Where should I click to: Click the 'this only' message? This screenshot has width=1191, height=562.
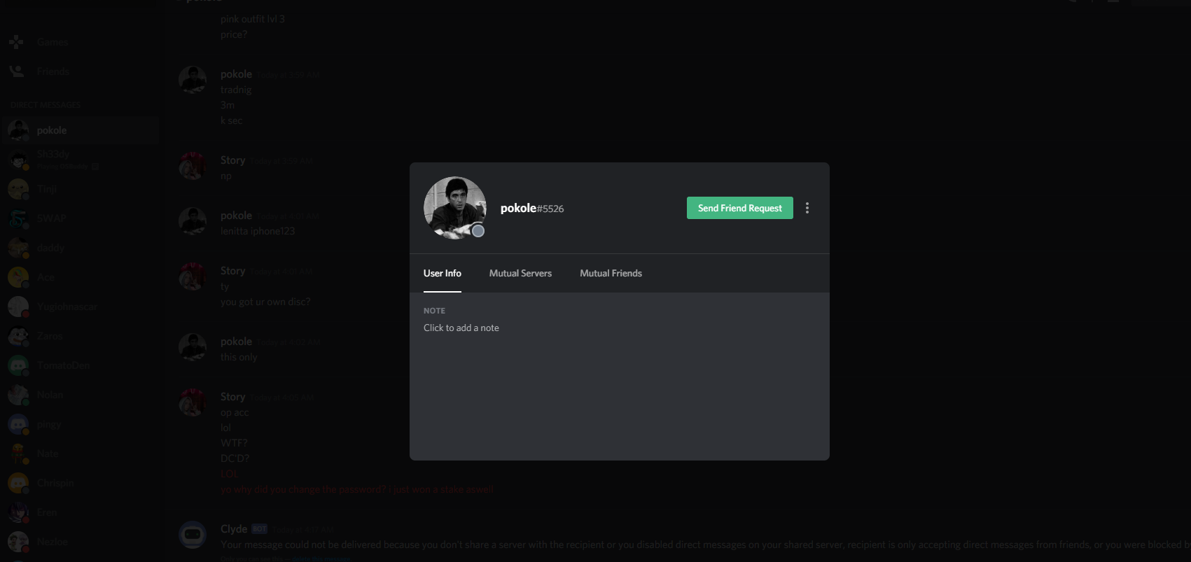239,357
